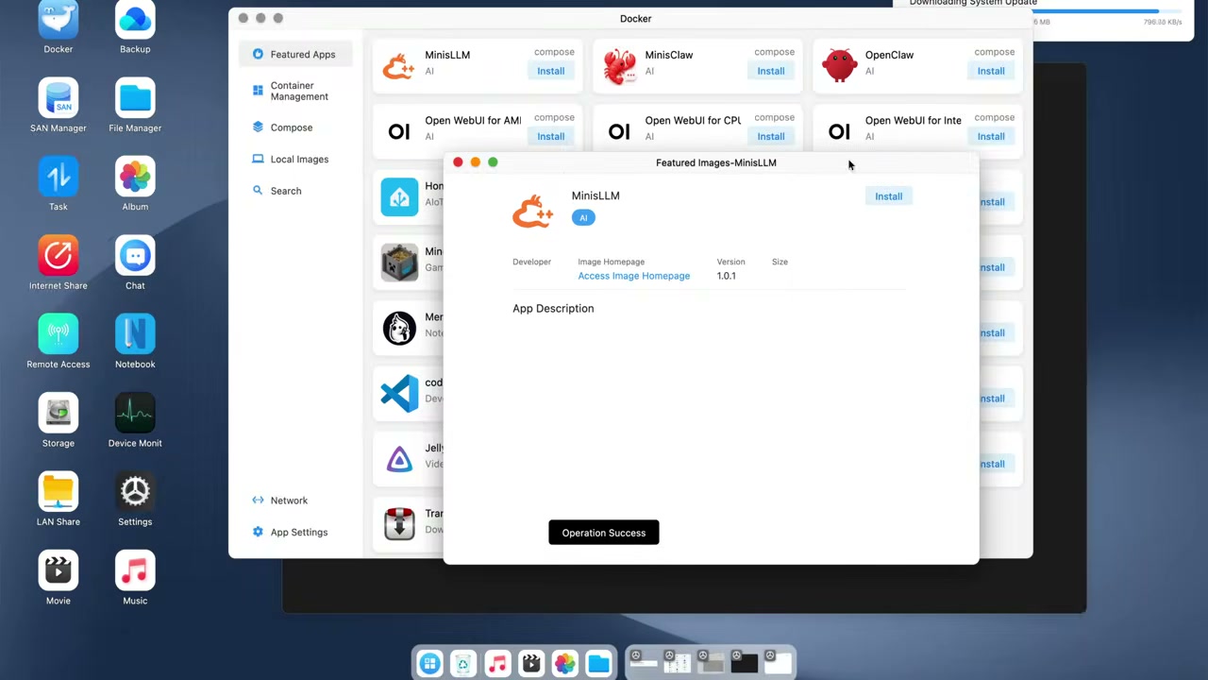Install MinisClaw from the app list
1208x680 pixels.
click(770, 71)
